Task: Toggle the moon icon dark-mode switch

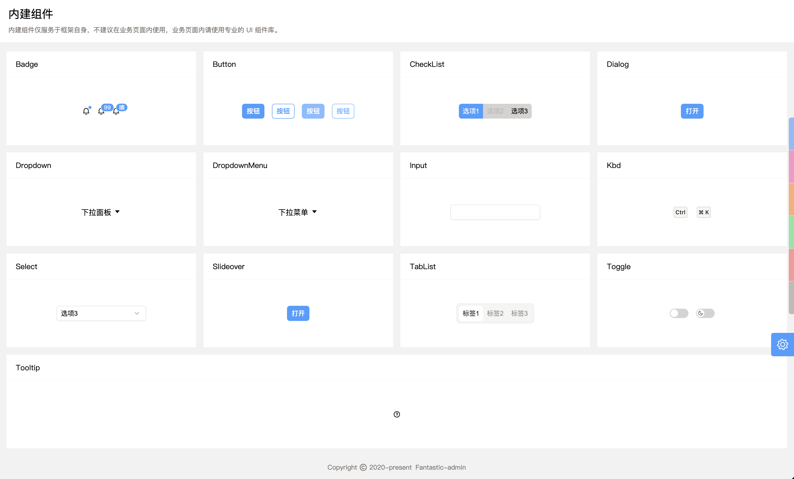Action: point(705,313)
